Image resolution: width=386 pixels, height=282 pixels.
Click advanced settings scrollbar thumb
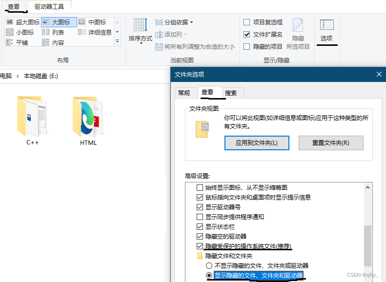(367, 245)
